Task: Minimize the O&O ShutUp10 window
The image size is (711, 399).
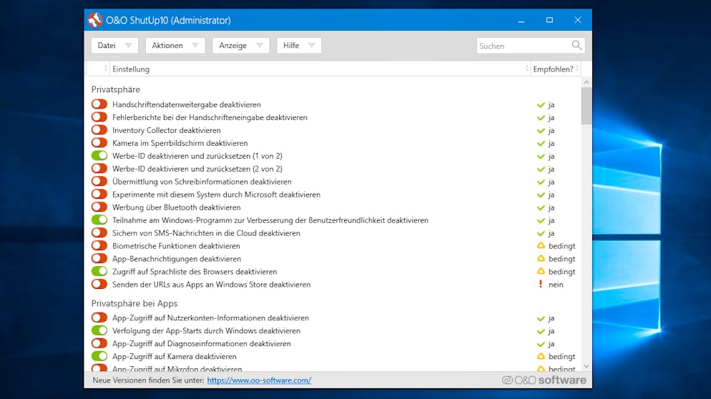Action: [521, 20]
